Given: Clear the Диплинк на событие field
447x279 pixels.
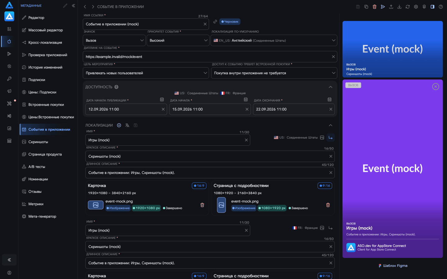Looking at the screenshot, I should point(333,57).
